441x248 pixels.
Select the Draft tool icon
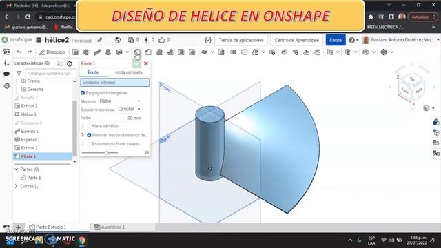click(159, 52)
